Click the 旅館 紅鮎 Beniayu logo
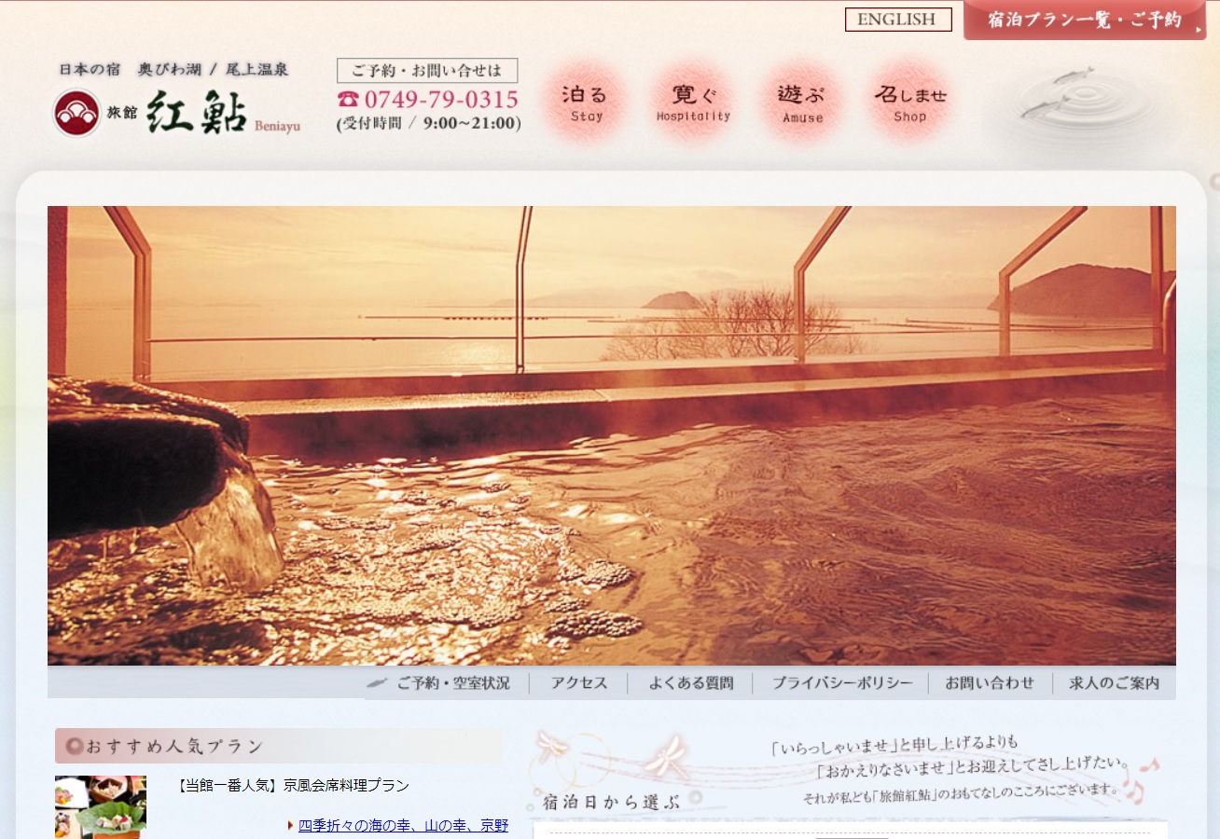 coord(175,114)
